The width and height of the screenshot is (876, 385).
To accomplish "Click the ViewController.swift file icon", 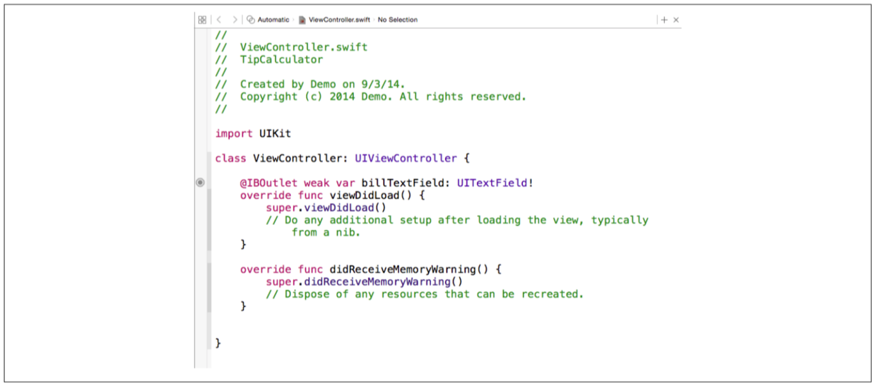I will click(x=302, y=20).
